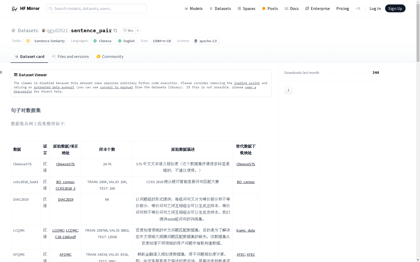Open the lcqmc_data link
Screen dimensions: 420x262
tap(246, 230)
